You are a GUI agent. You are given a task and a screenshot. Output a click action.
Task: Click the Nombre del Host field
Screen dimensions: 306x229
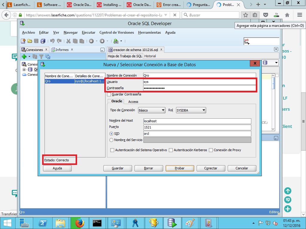point(197,121)
